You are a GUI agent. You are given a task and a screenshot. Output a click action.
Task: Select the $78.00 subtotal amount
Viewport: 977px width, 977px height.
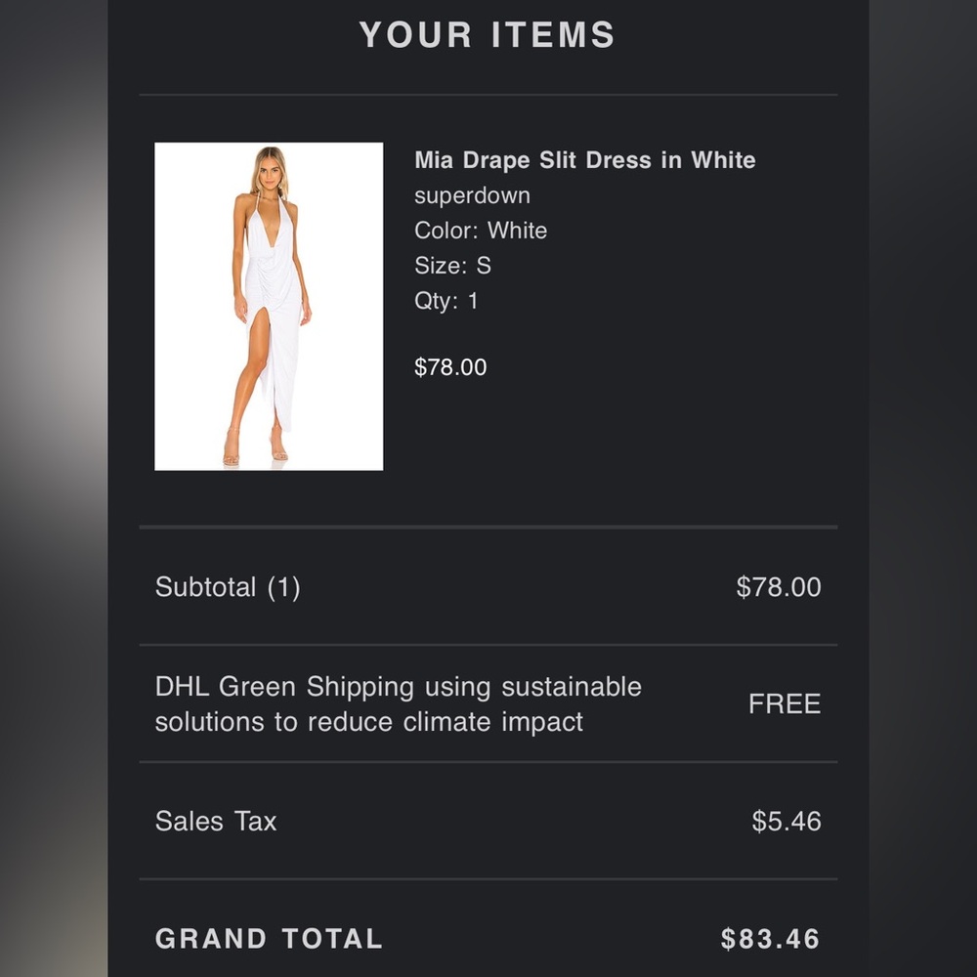click(779, 587)
